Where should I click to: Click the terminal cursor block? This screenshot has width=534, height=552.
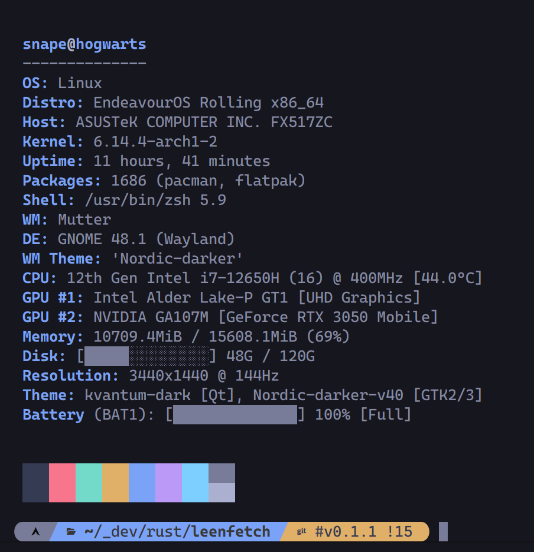click(x=443, y=531)
